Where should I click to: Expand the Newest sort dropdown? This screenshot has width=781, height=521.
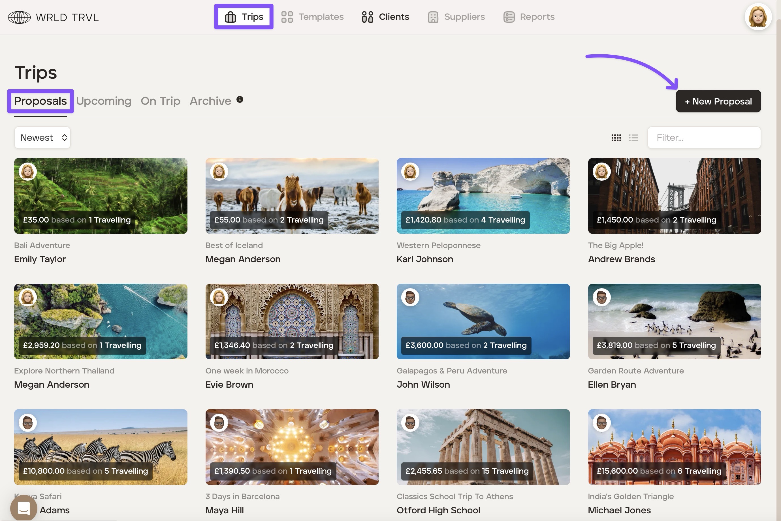(x=42, y=138)
